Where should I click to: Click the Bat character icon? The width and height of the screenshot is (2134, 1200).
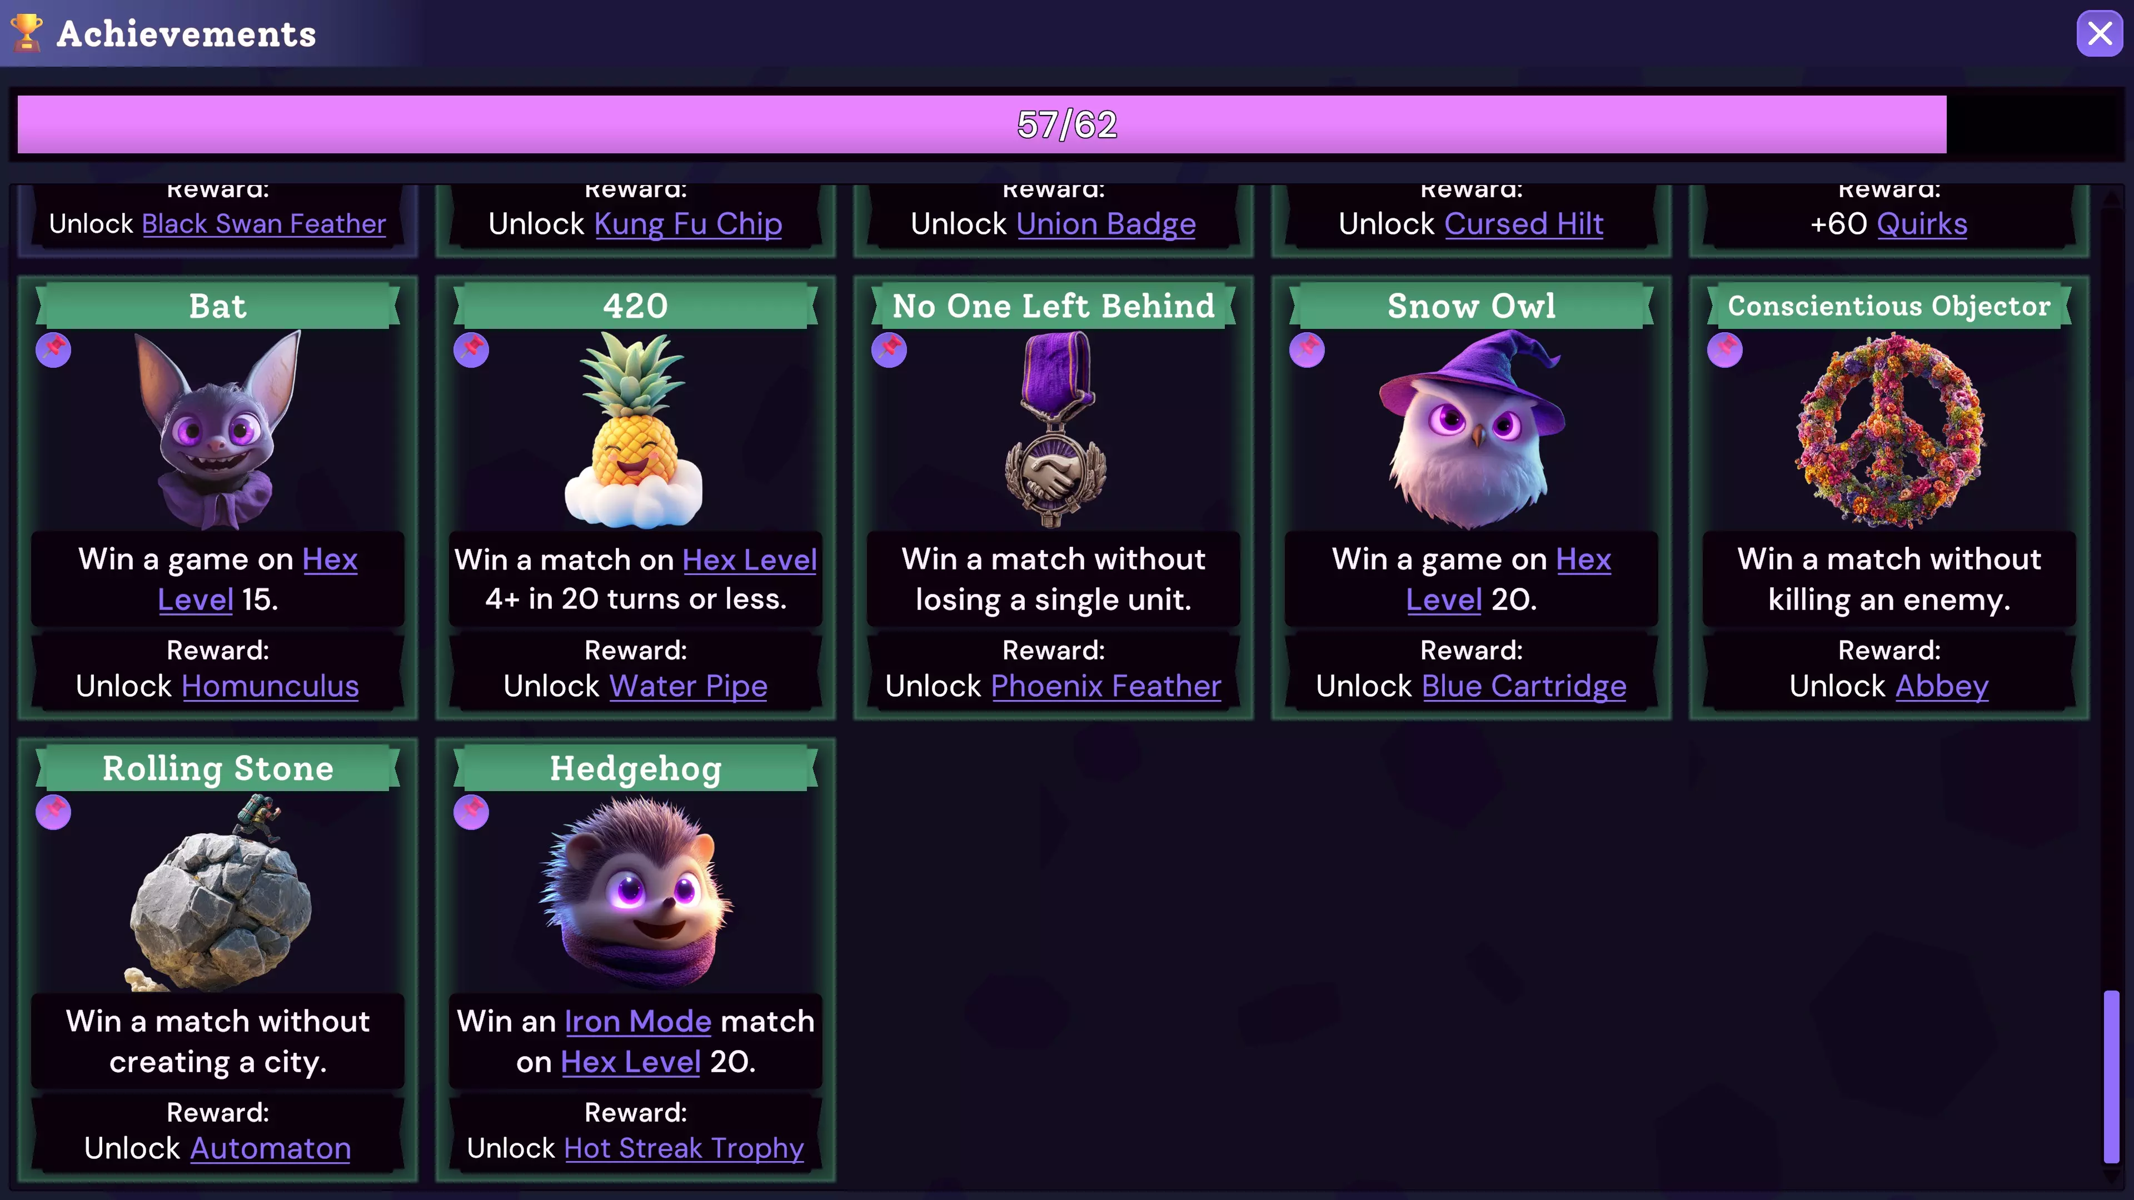click(x=219, y=430)
